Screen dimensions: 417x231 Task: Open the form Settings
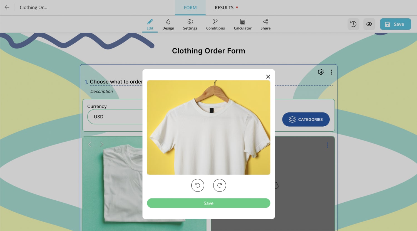[x=190, y=24]
